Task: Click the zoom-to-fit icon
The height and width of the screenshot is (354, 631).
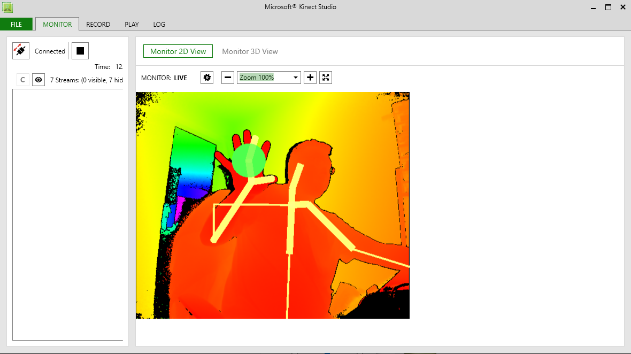Action: (326, 77)
